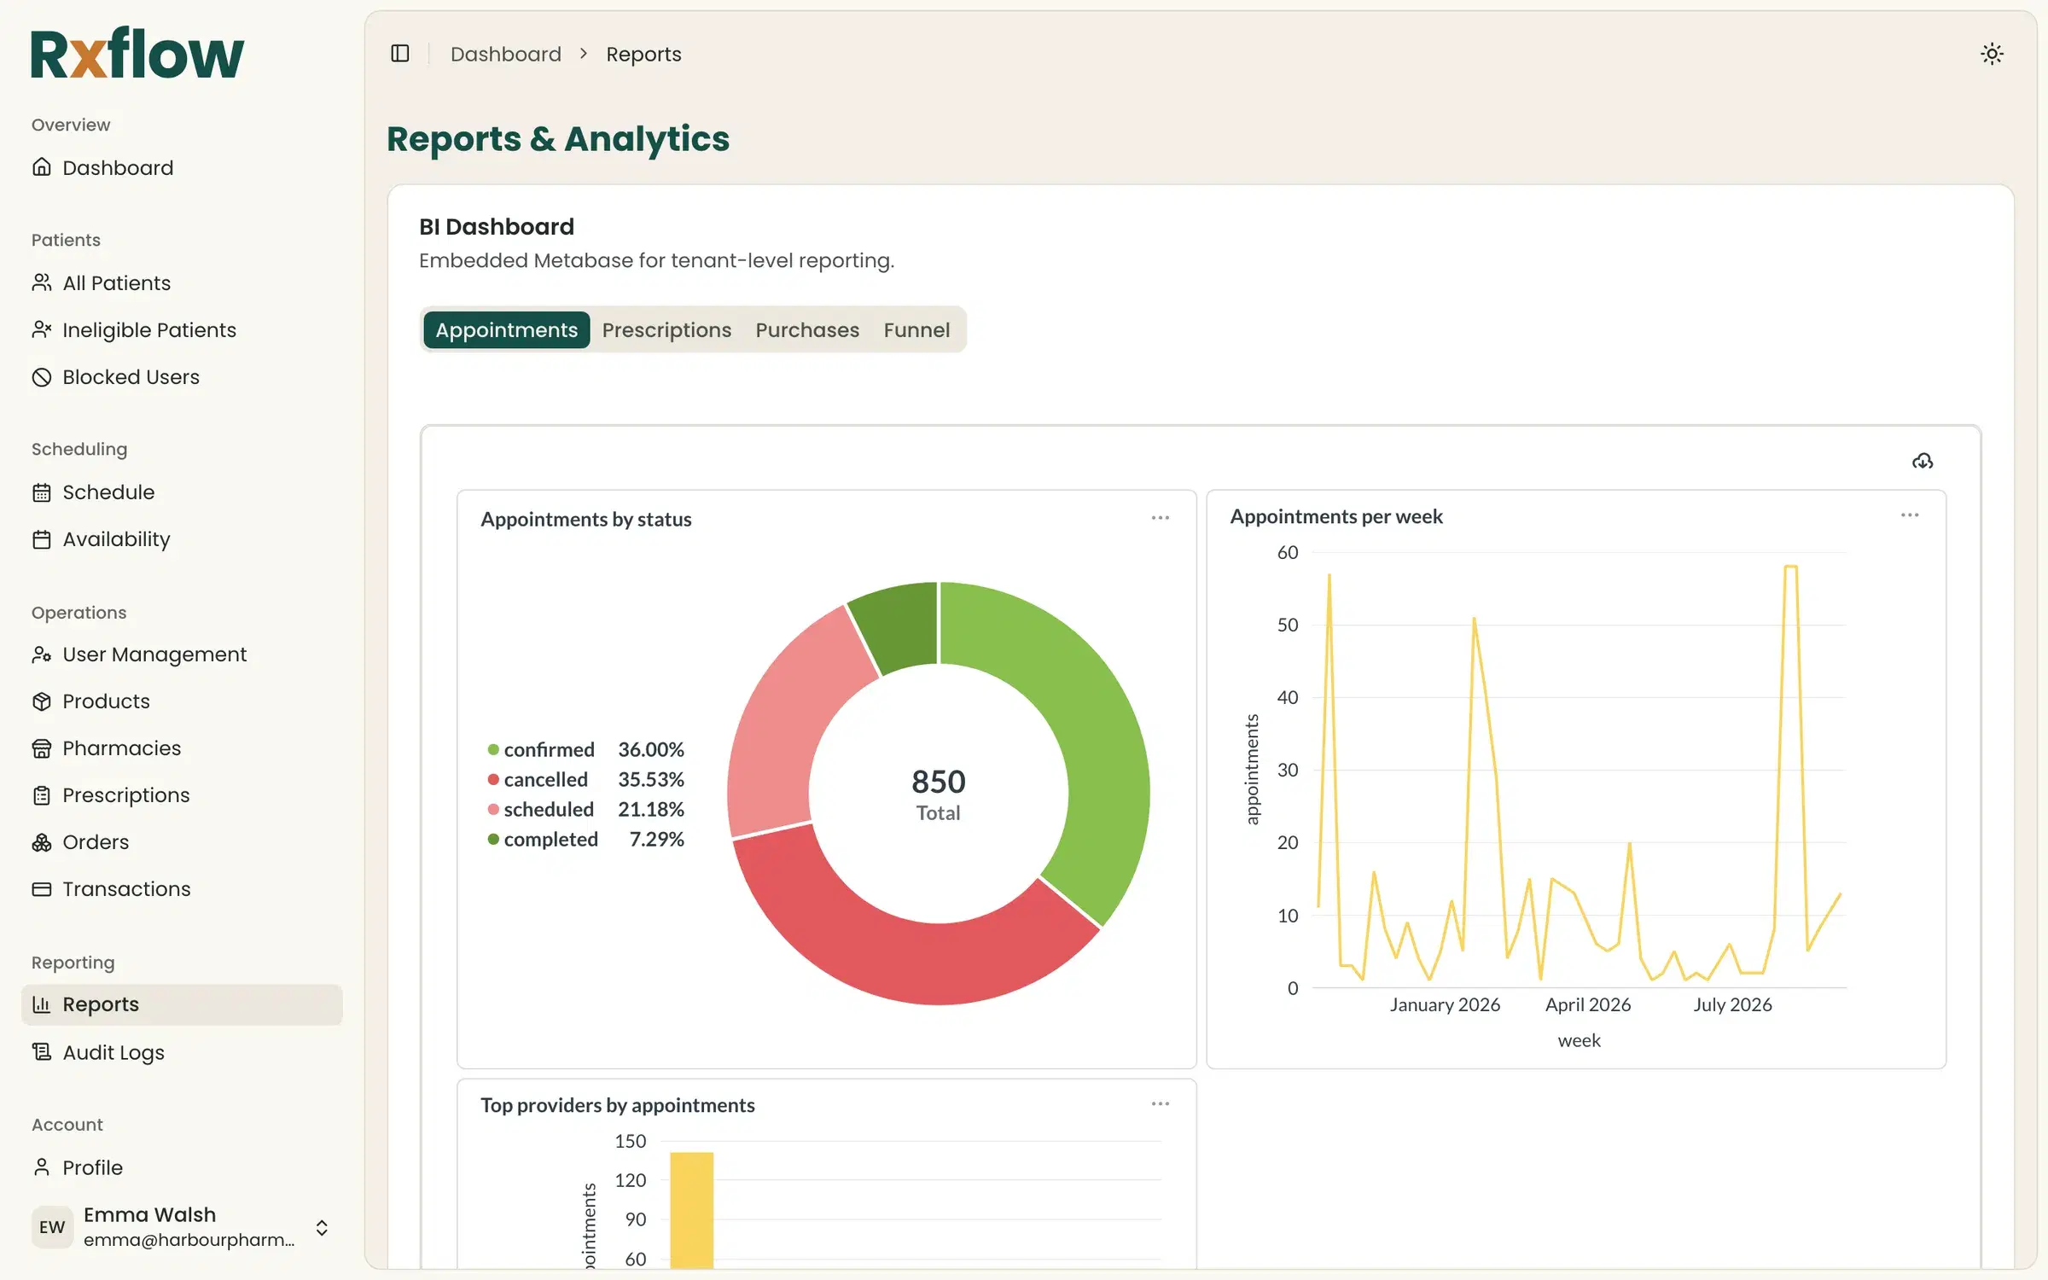2048x1280 pixels.
Task: Open Appointments by status options menu
Action: [x=1161, y=518]
